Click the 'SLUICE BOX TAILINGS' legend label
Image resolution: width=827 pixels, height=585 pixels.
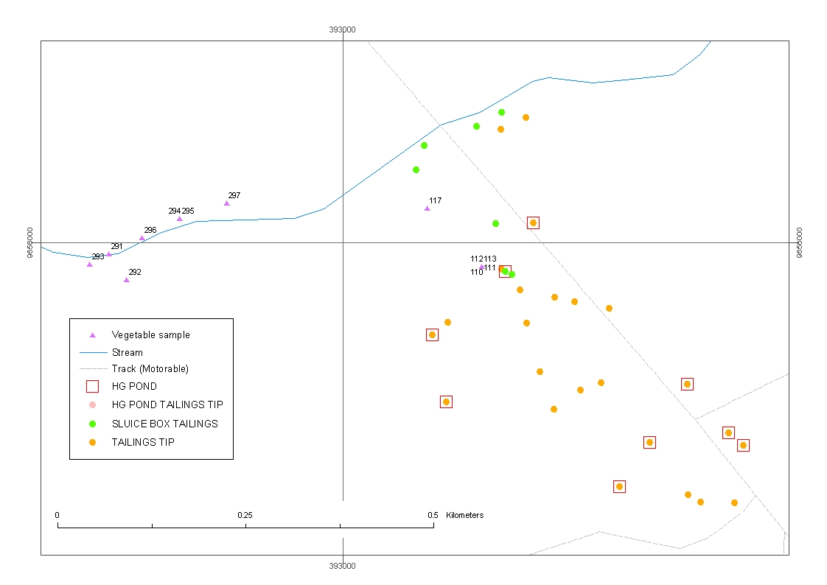coord(164,424)
